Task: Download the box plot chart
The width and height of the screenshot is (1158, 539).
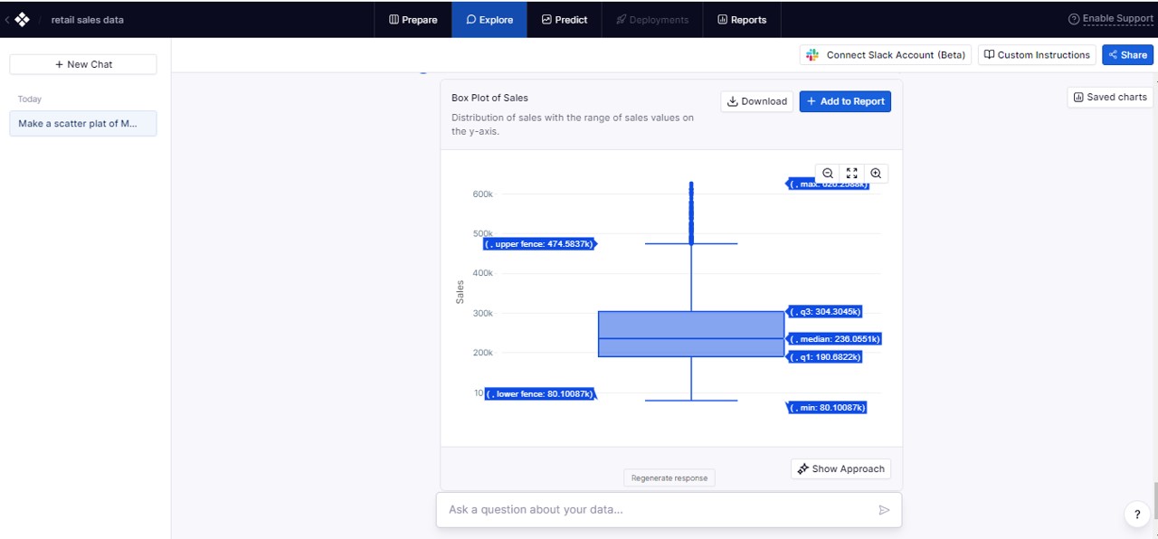Action: (757, 101)
